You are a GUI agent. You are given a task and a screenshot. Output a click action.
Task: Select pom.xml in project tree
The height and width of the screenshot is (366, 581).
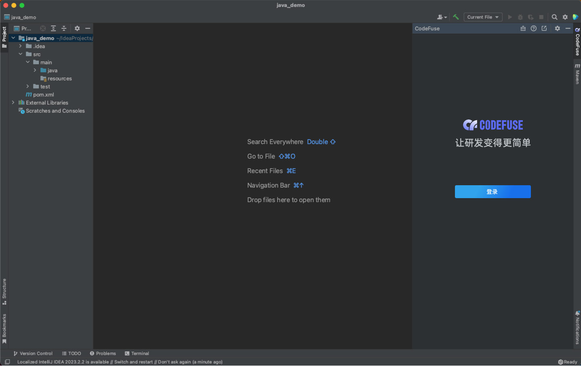click(x=40, y=95)
